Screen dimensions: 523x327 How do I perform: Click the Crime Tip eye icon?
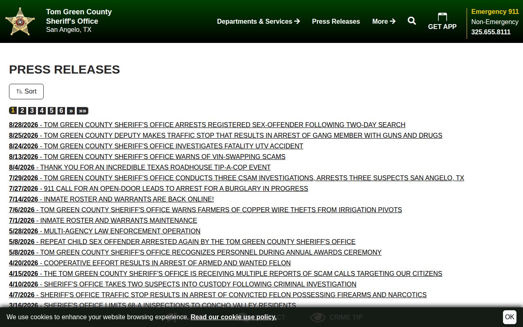point(317,317)
